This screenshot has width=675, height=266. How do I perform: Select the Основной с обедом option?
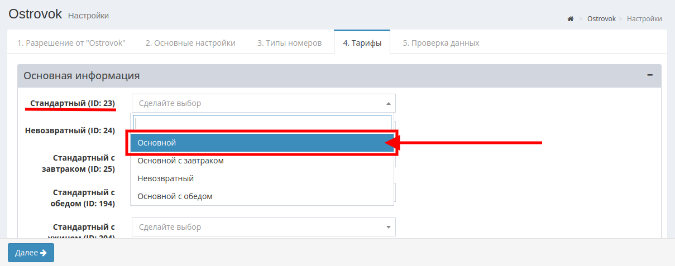[261, 196]
